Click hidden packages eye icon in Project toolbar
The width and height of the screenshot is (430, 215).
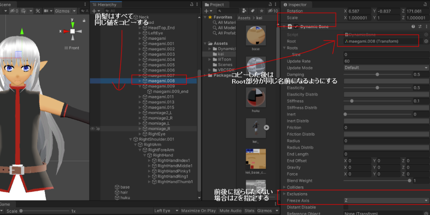tap(273, 11)
